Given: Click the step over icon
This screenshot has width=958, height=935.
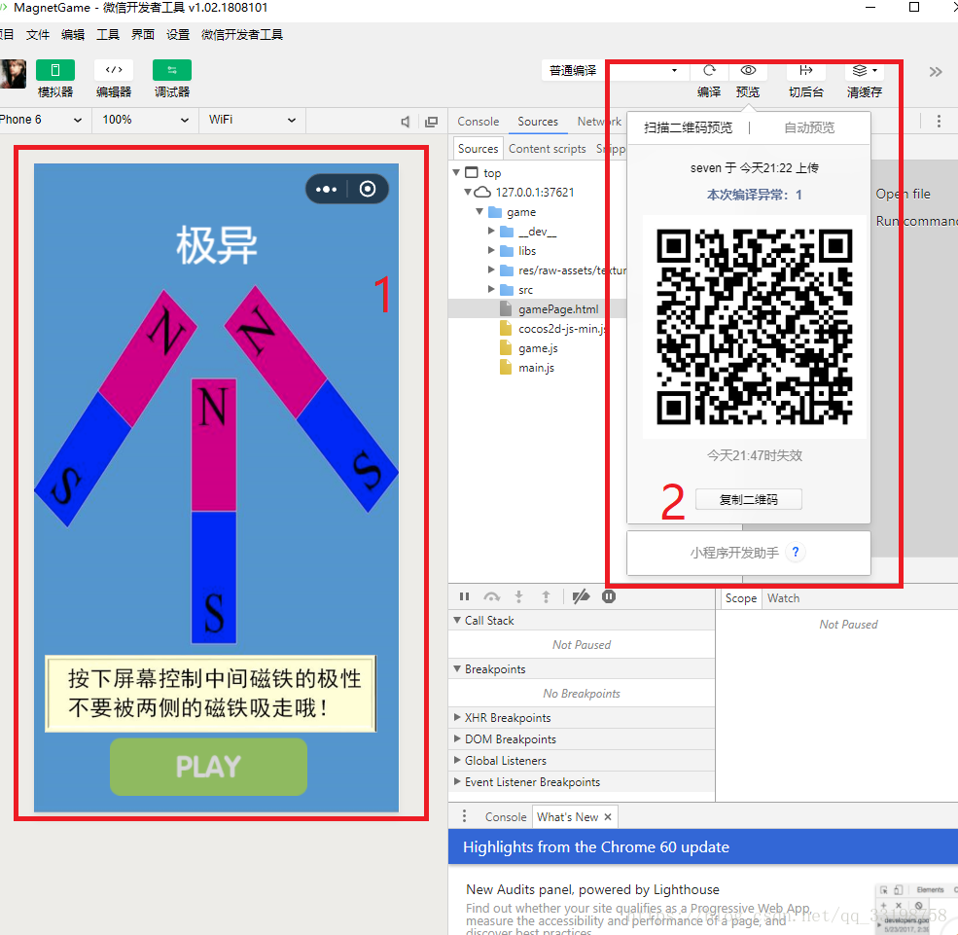Looking at the screenshot, I should tap(492, 596).
